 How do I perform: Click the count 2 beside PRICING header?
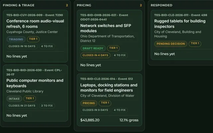tap(141, 5)
